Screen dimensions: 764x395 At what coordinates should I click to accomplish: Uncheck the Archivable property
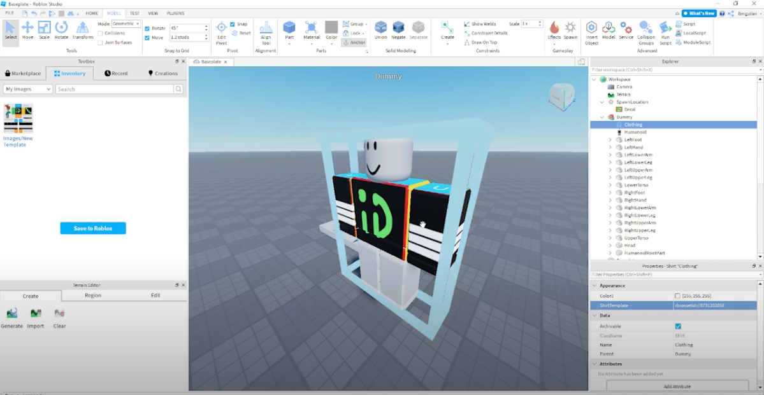pyautogui.click(x=678, y=326)
